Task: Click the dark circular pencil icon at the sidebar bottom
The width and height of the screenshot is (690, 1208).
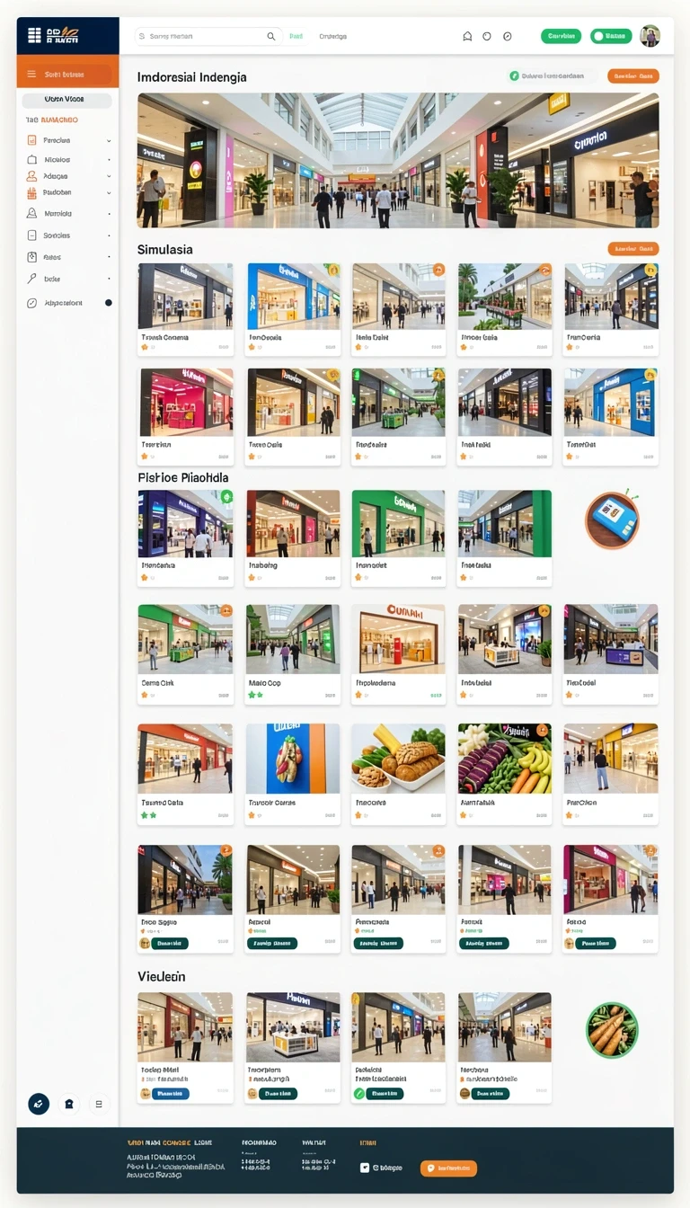Action: [39, 1104]
